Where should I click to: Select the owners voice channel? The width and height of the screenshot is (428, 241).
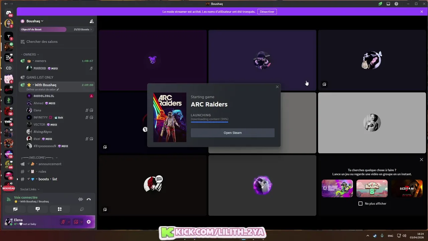point(57,61)
